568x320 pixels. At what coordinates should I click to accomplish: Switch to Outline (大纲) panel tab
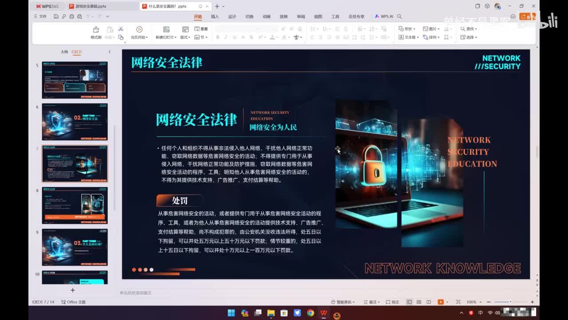pyautogui.click(x=64, y=52)
